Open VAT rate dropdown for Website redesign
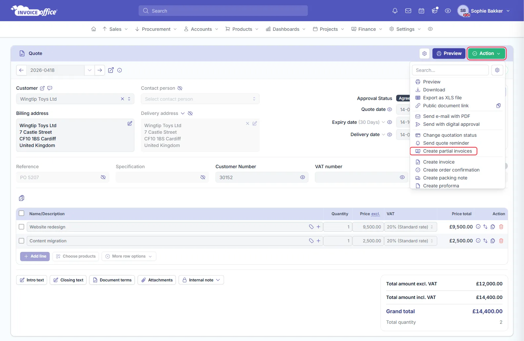 pos(411,227)
